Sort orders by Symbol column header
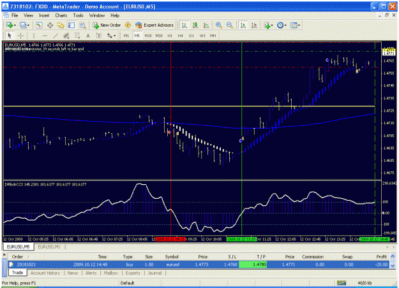This screenshot has width=399, height=288. (x=172, y=257)
